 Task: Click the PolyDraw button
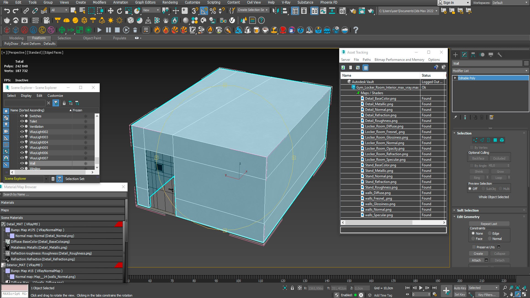tap(11, 44)
